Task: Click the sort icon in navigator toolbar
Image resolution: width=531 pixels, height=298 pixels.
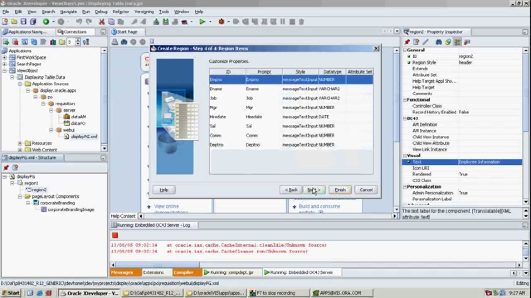Action: (x=85, y=42)
